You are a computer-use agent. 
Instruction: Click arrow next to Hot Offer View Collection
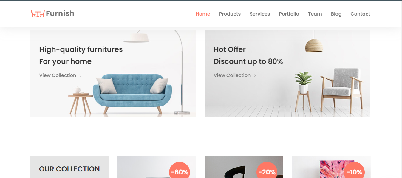[255, 76]
